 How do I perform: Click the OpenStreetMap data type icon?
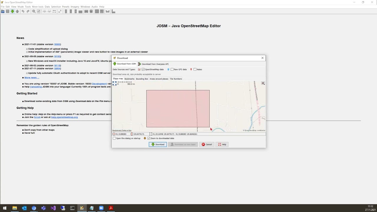coord(139,69)
